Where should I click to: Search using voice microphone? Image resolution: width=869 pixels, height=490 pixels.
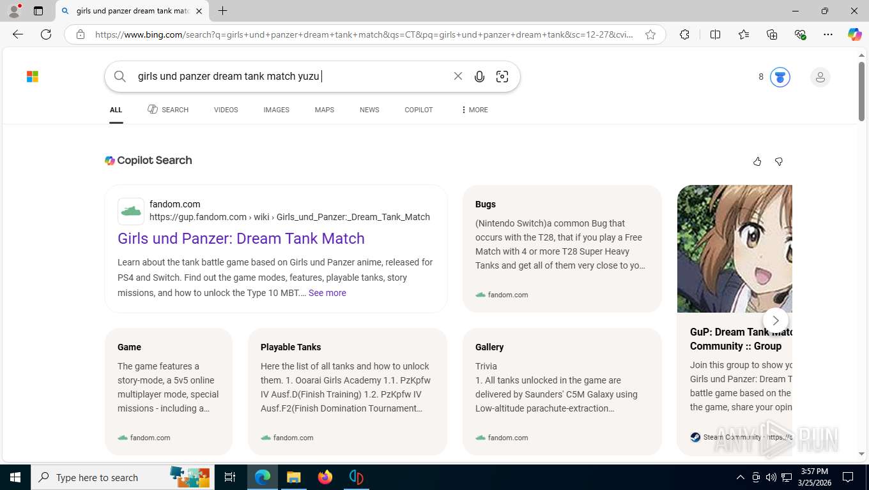tap(479, 77)
